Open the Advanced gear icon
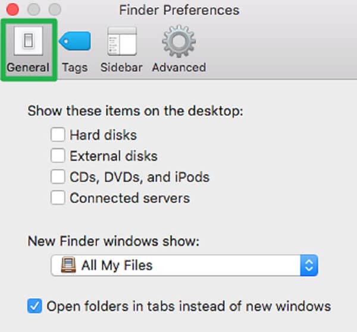Viewport: 357px width, 332px height. click(178, 40)
